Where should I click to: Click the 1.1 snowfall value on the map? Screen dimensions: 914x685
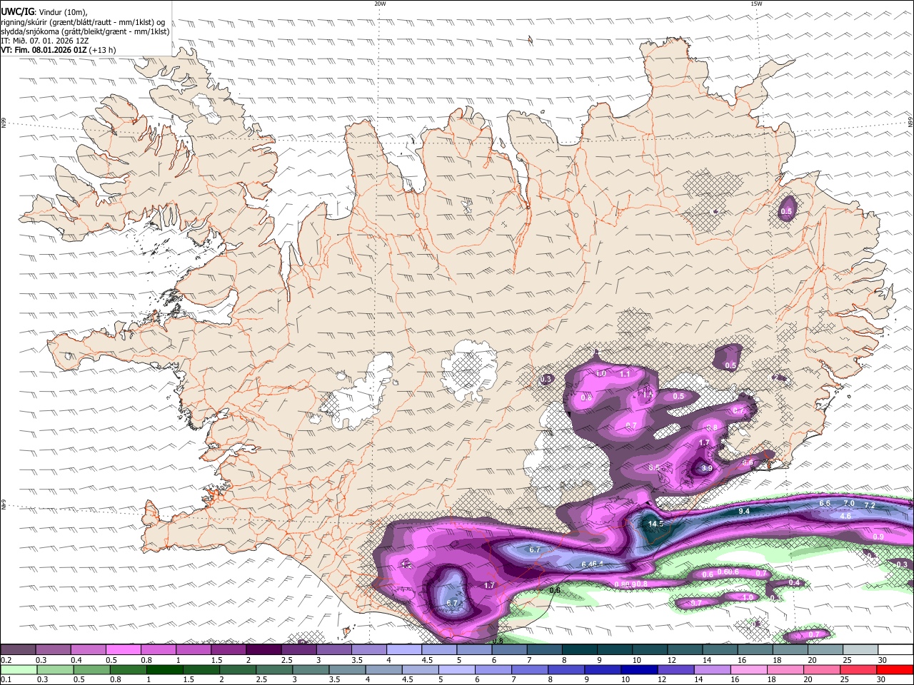(625, 374)
